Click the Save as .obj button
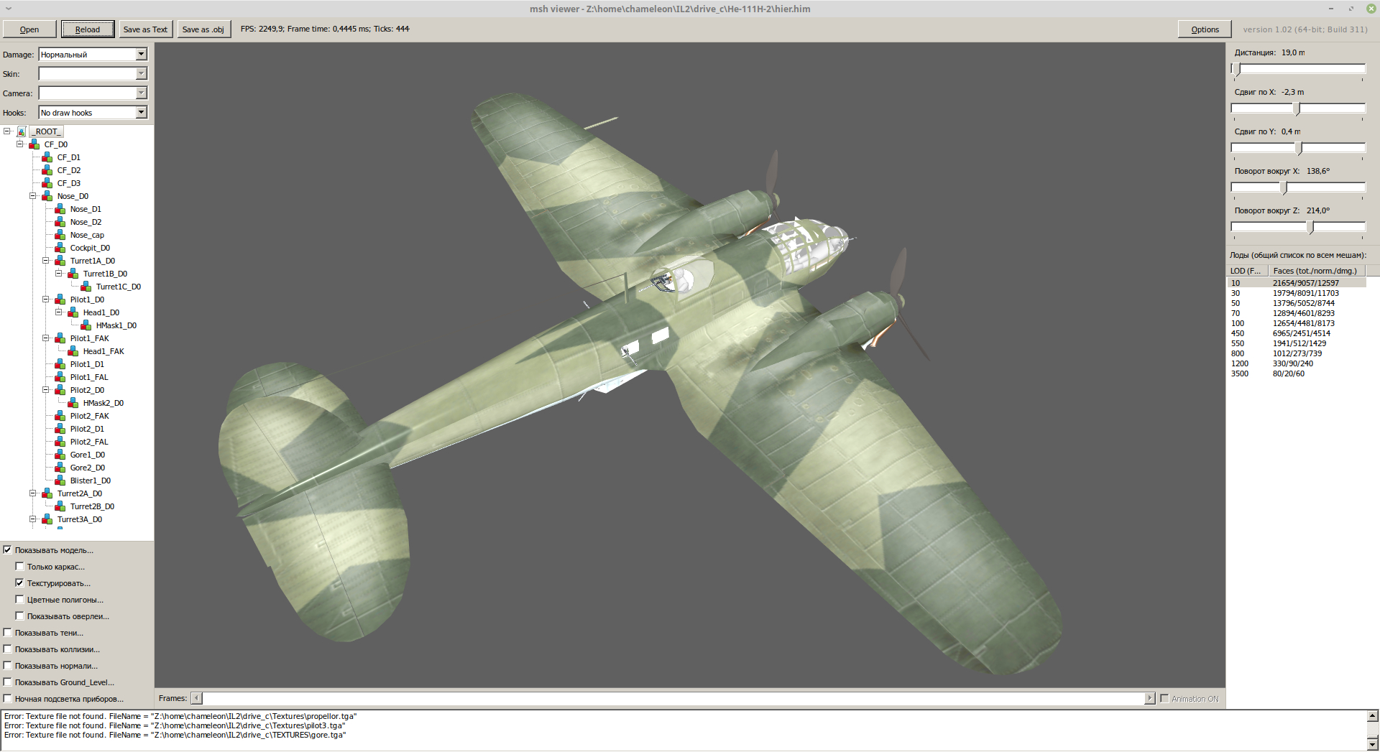The height and width of the screenshot is (752, 1380). pos(203,29)
